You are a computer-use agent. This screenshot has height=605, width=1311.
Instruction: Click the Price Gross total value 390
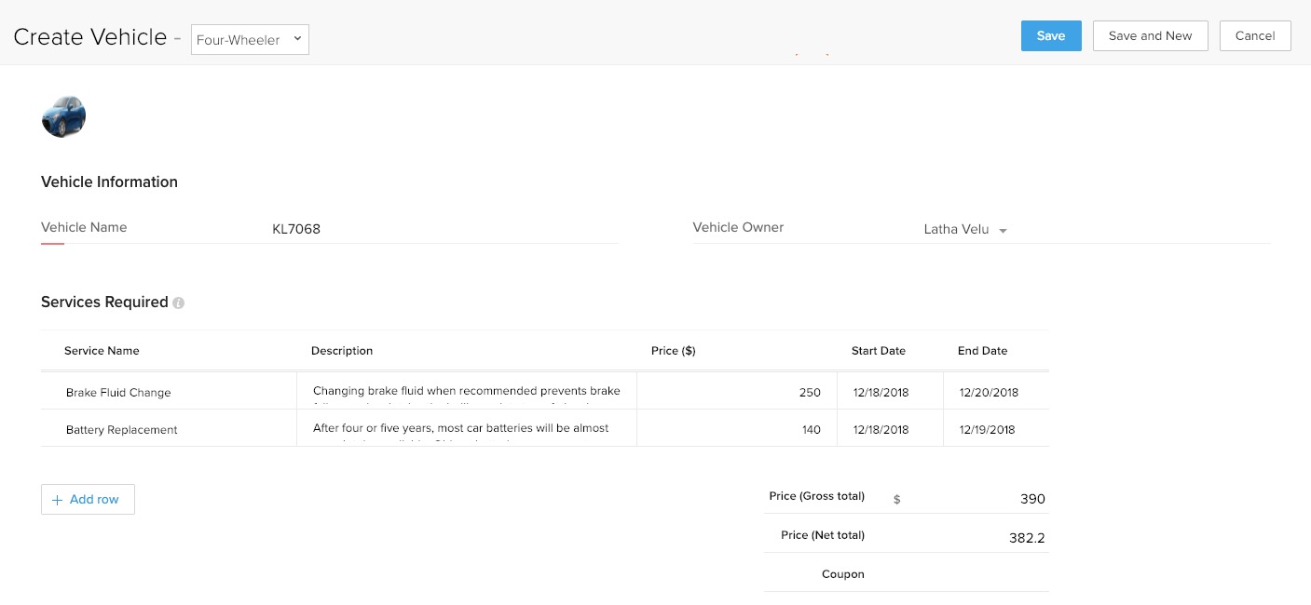pyautogui.click(x=1031, y=499)
